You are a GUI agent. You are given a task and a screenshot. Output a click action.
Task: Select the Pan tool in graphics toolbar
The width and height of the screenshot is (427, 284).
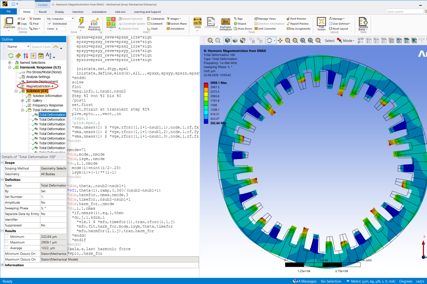[x=280, y=41]
